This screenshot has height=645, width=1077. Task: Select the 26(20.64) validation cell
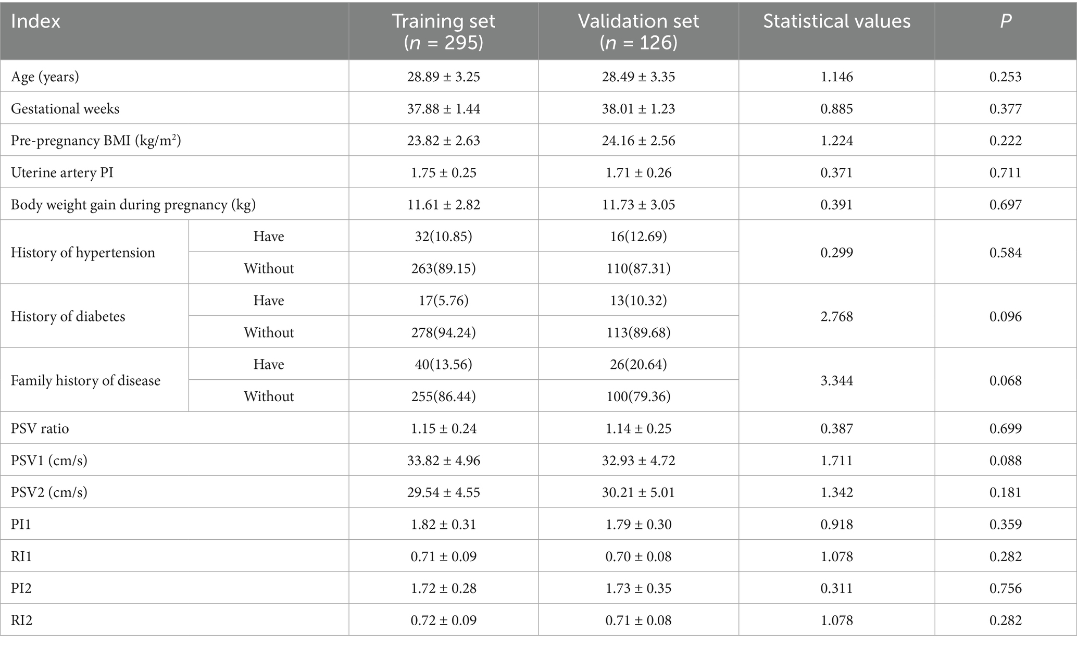tap(638, 365)
